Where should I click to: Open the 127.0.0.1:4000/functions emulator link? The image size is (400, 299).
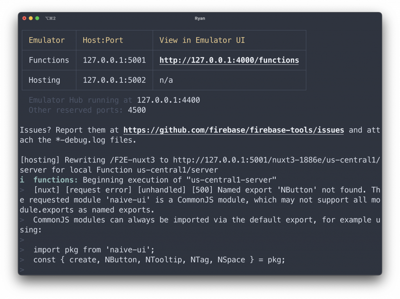[x=229, y=61]
